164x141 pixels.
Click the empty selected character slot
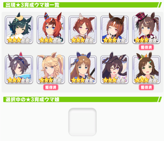tap(83, 122)
